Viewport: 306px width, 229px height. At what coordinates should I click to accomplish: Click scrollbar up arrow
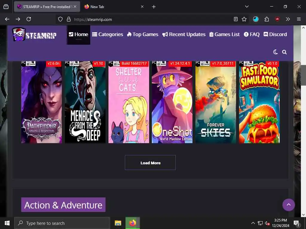point(303,28)
